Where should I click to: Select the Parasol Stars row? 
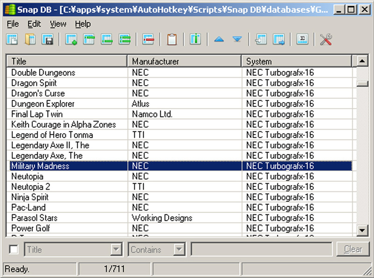180,218
